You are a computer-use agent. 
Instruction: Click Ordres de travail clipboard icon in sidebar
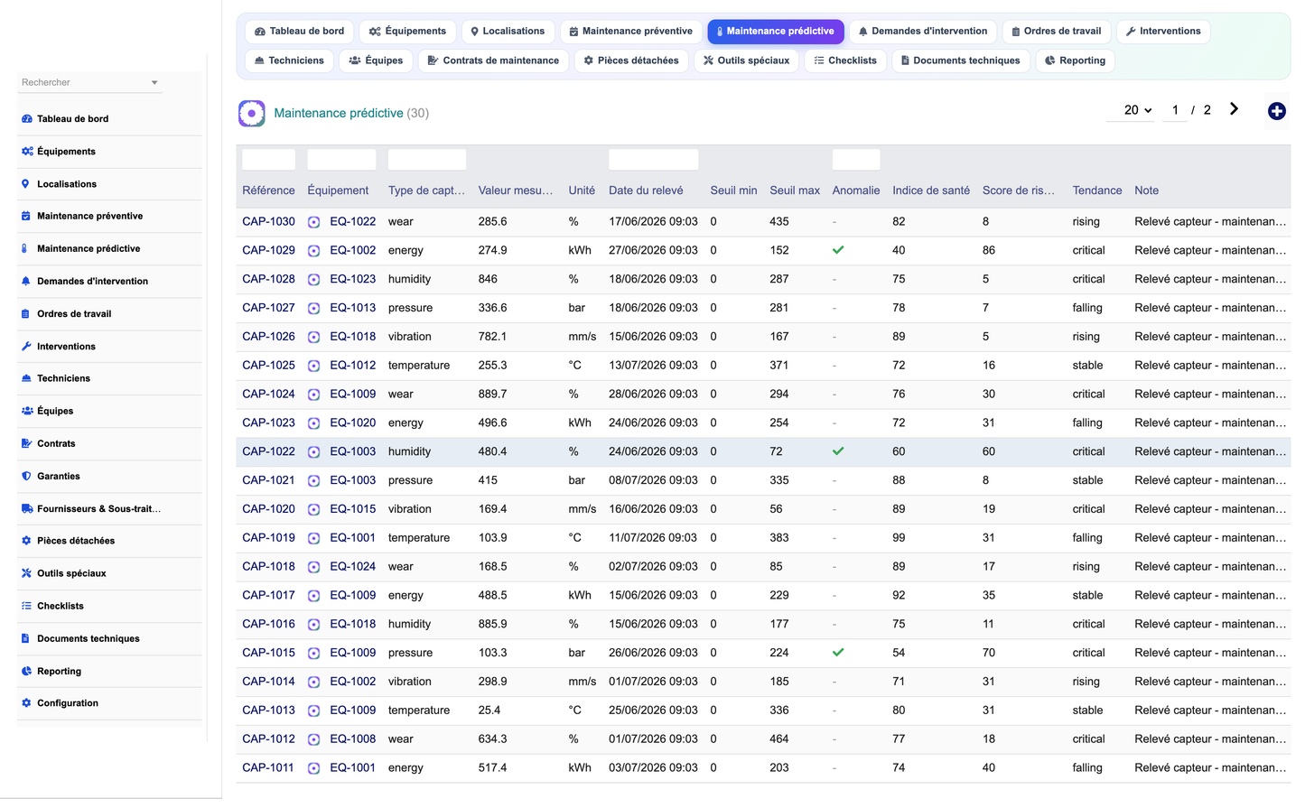(26, 314)
